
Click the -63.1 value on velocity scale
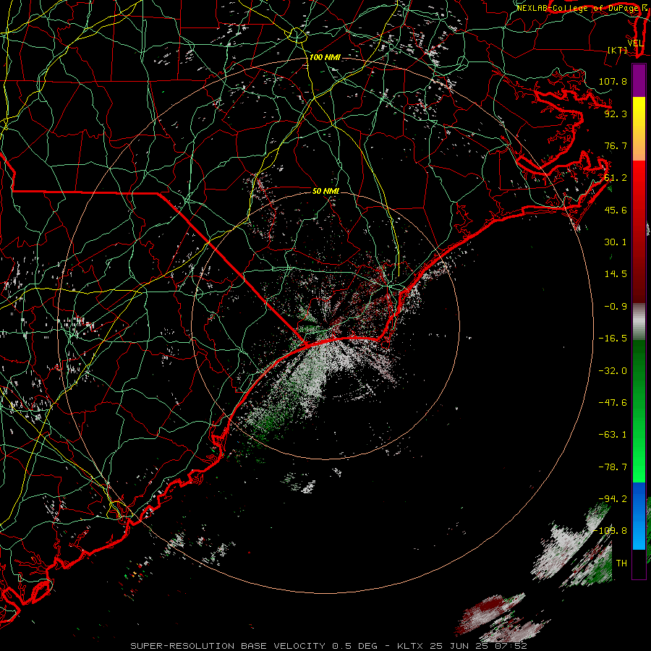click(613, 435)
